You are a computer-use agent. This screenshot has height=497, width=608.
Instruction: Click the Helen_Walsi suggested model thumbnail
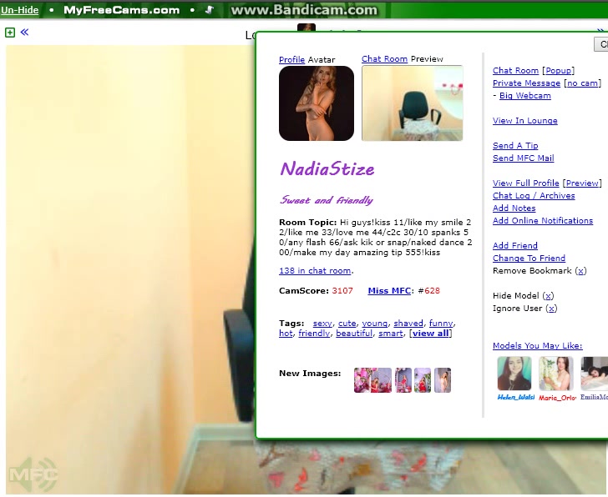pos(514,374)
